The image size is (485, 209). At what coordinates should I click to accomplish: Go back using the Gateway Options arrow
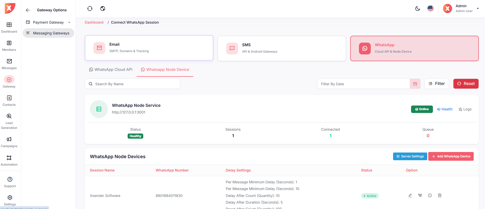(28, 10)
